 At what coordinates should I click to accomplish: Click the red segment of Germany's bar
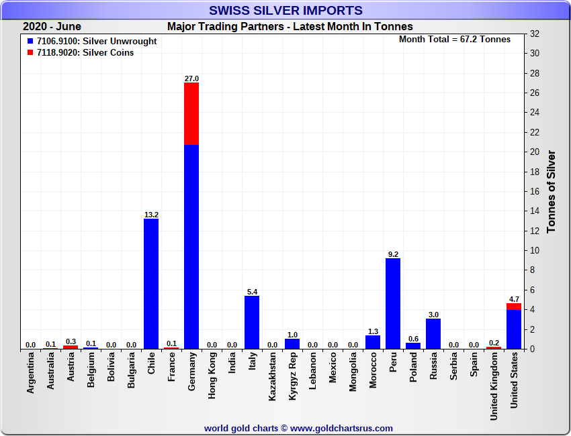(191, 113)
